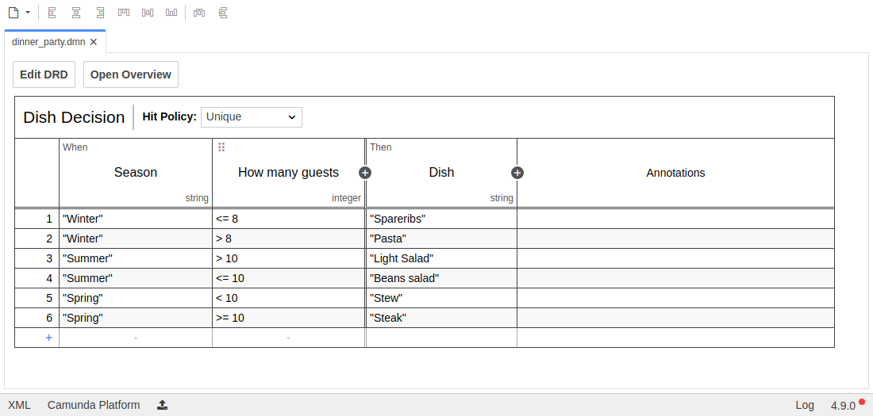Click the align left icon
This screenshot has height=416, width=873.
coord(52,13)
